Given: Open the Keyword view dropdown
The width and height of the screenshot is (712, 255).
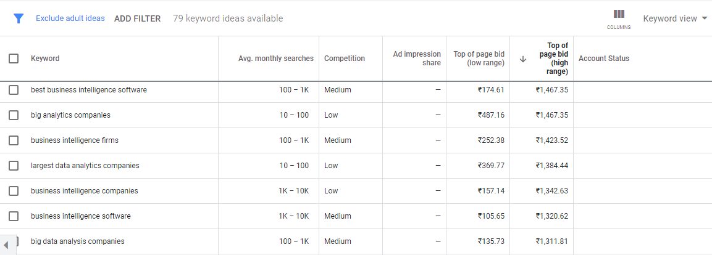Looking at the screenshot, I should point(675,18).
